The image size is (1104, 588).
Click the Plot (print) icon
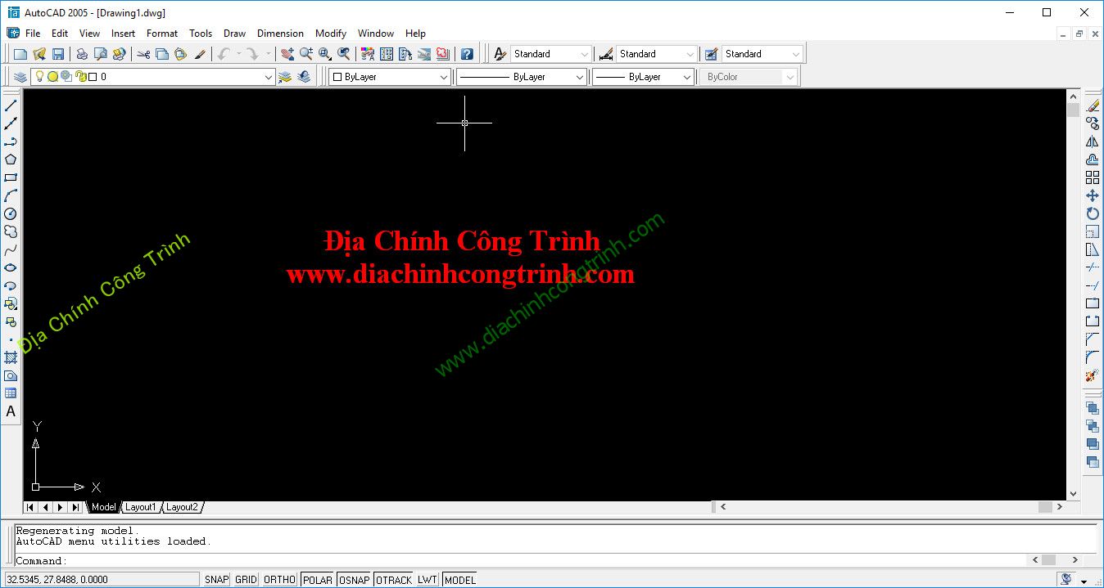coord(82,54)
